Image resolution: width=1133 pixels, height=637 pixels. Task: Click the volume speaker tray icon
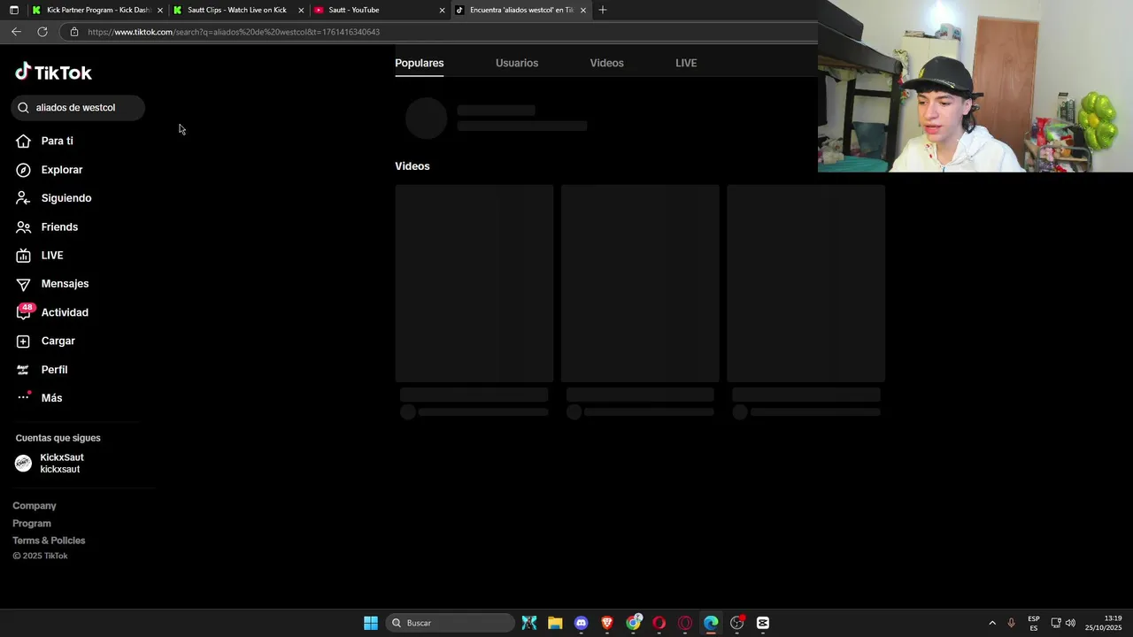tap(1070, 623)
